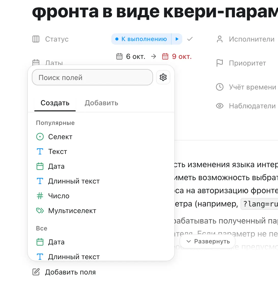
Task: Switch to the Добавить tab
Action: (x=101, y=103)
